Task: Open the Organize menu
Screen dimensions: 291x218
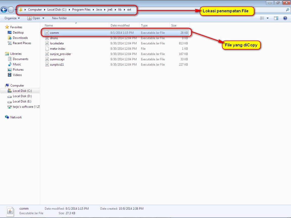Action: click(12, 18)
